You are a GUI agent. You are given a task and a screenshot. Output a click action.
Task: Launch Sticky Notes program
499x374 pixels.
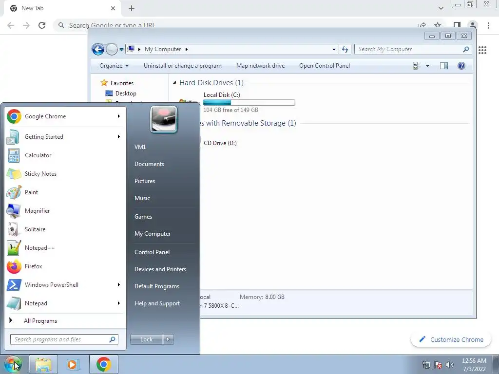[x=65, y=174]
